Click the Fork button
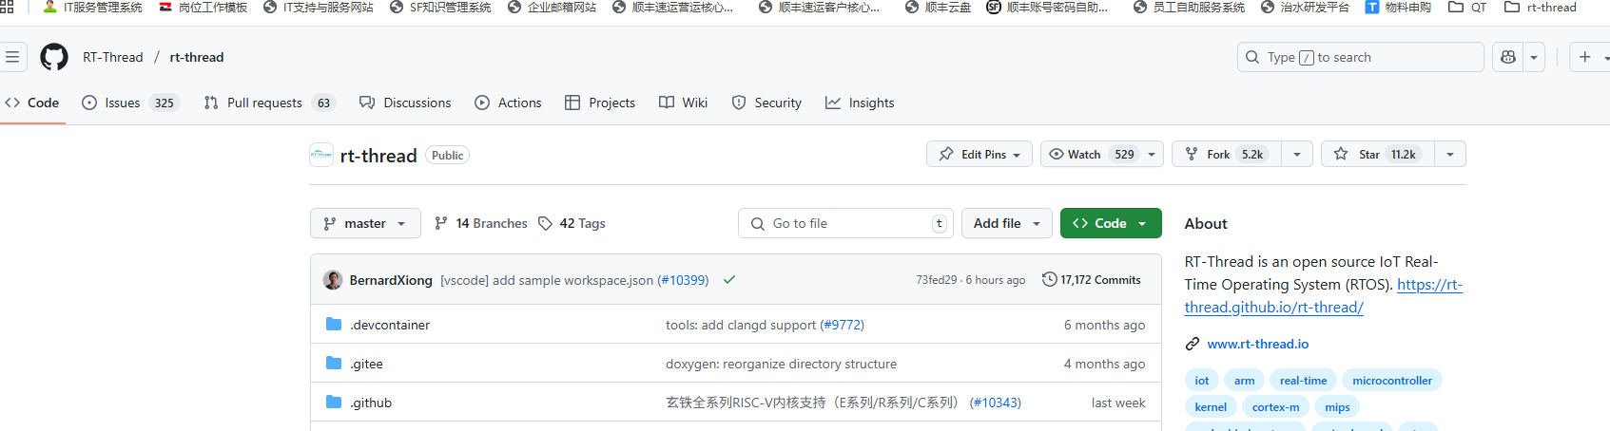The width and height of the screenshot is (1610, 431). click(1227, 154)
